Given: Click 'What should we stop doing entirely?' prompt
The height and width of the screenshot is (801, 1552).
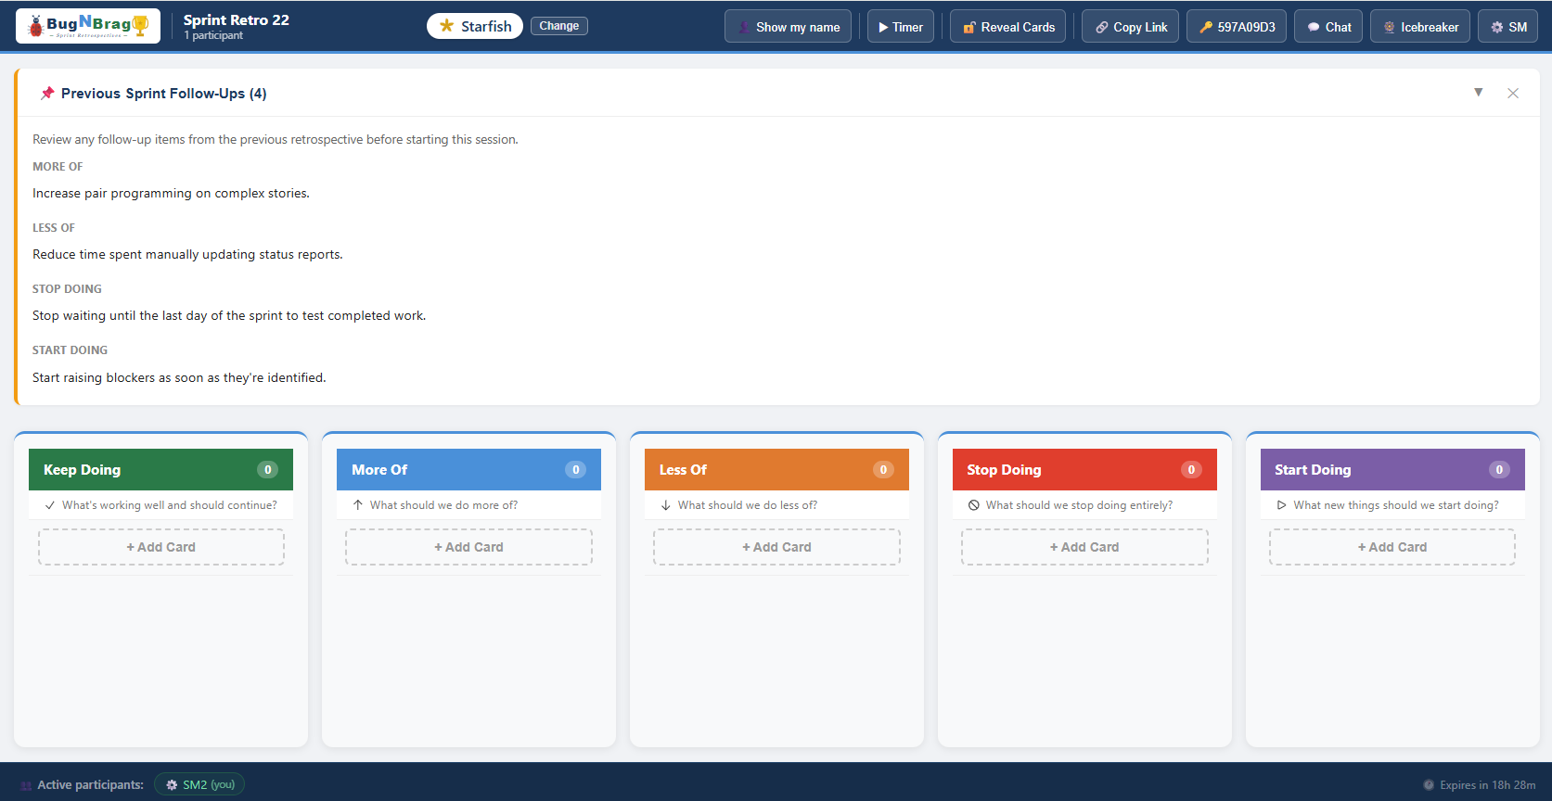Looking at the screenshot, I should tap(1079, 505).
